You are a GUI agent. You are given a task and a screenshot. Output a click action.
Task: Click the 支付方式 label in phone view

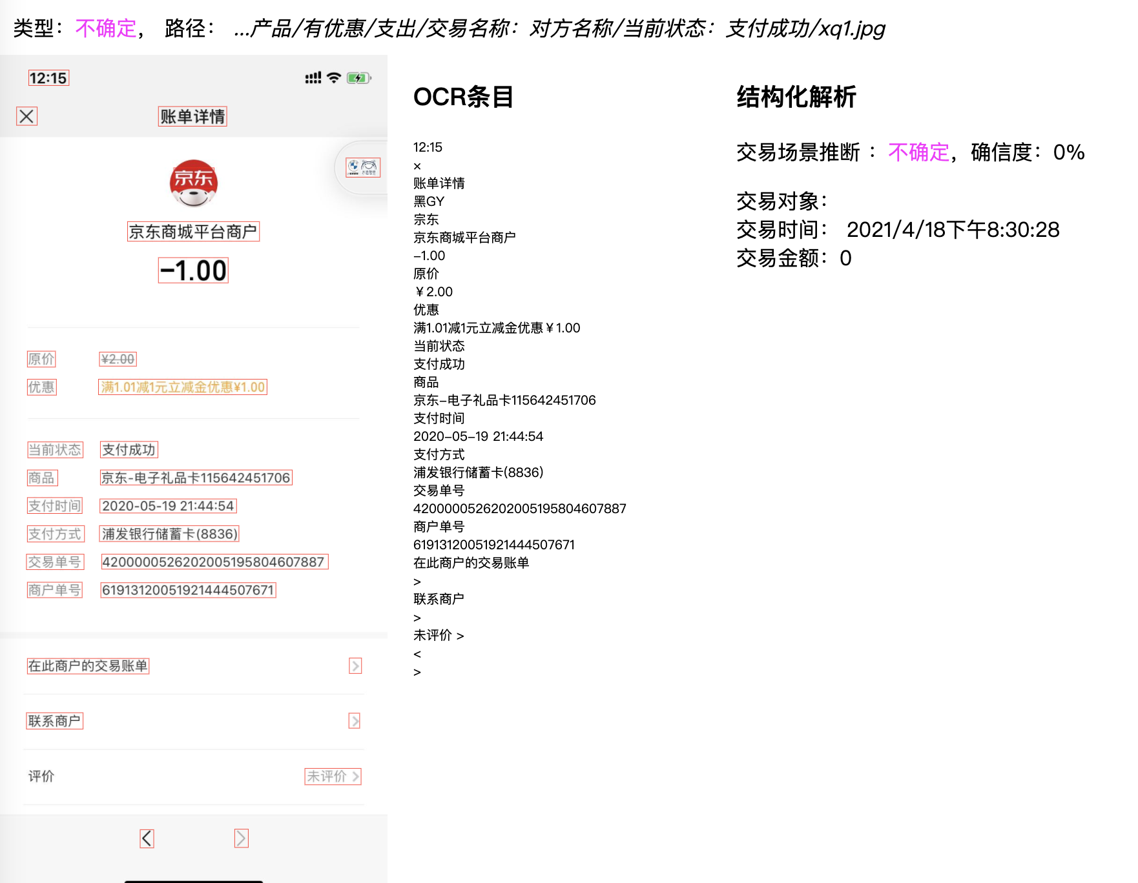click(55, 534)
